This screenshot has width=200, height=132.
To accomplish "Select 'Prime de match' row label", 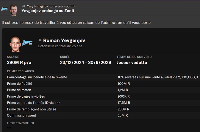I will 19,90.
